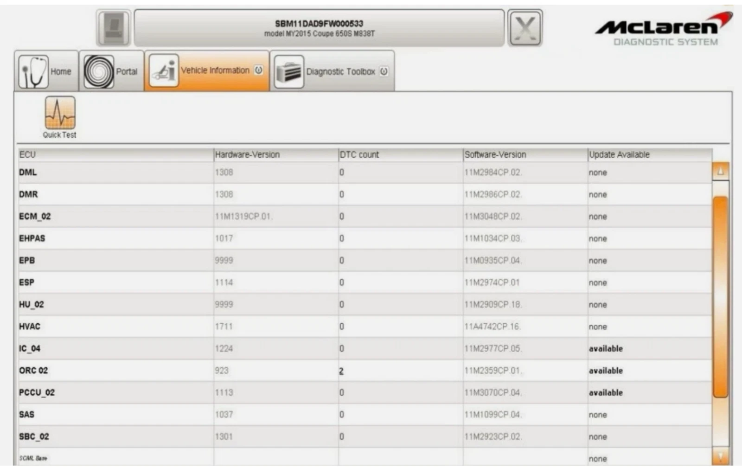Close the vehicle session with X button
Screen dimensions: 742x467
tap(525, 28)
